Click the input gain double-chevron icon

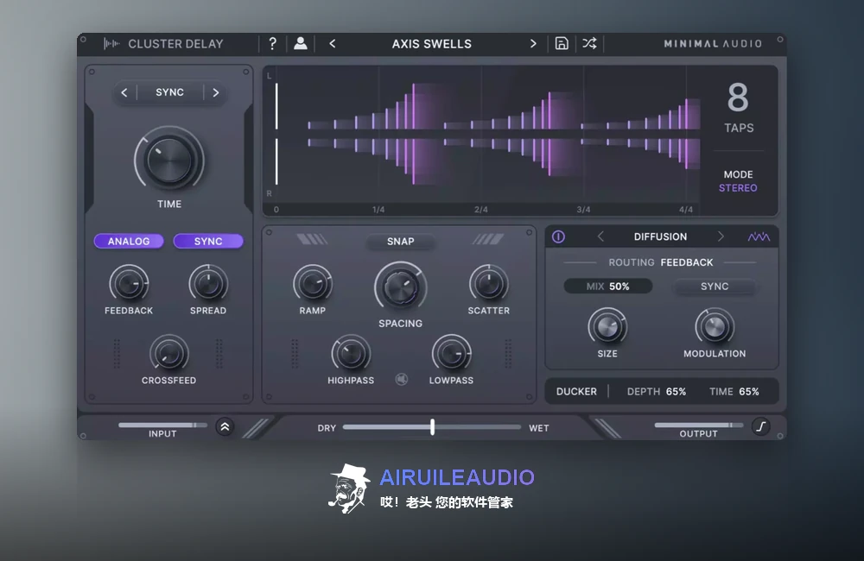click(225, 426)
